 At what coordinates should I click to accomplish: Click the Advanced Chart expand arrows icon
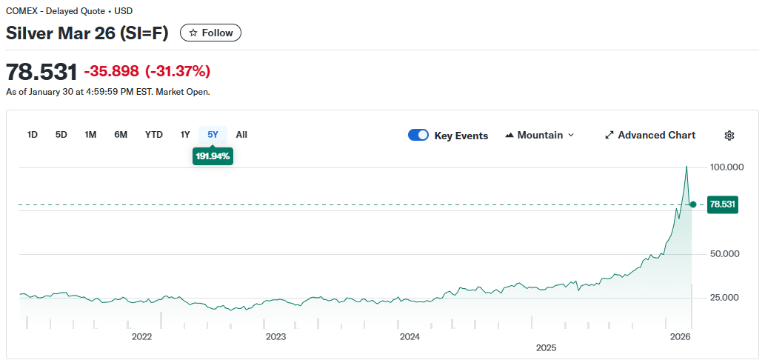609,135
